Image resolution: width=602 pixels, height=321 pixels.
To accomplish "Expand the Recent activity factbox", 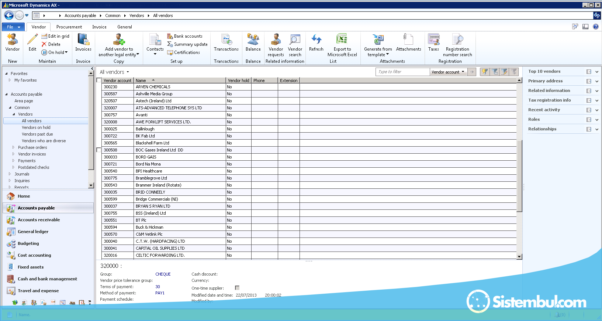I will click(596, 110).
